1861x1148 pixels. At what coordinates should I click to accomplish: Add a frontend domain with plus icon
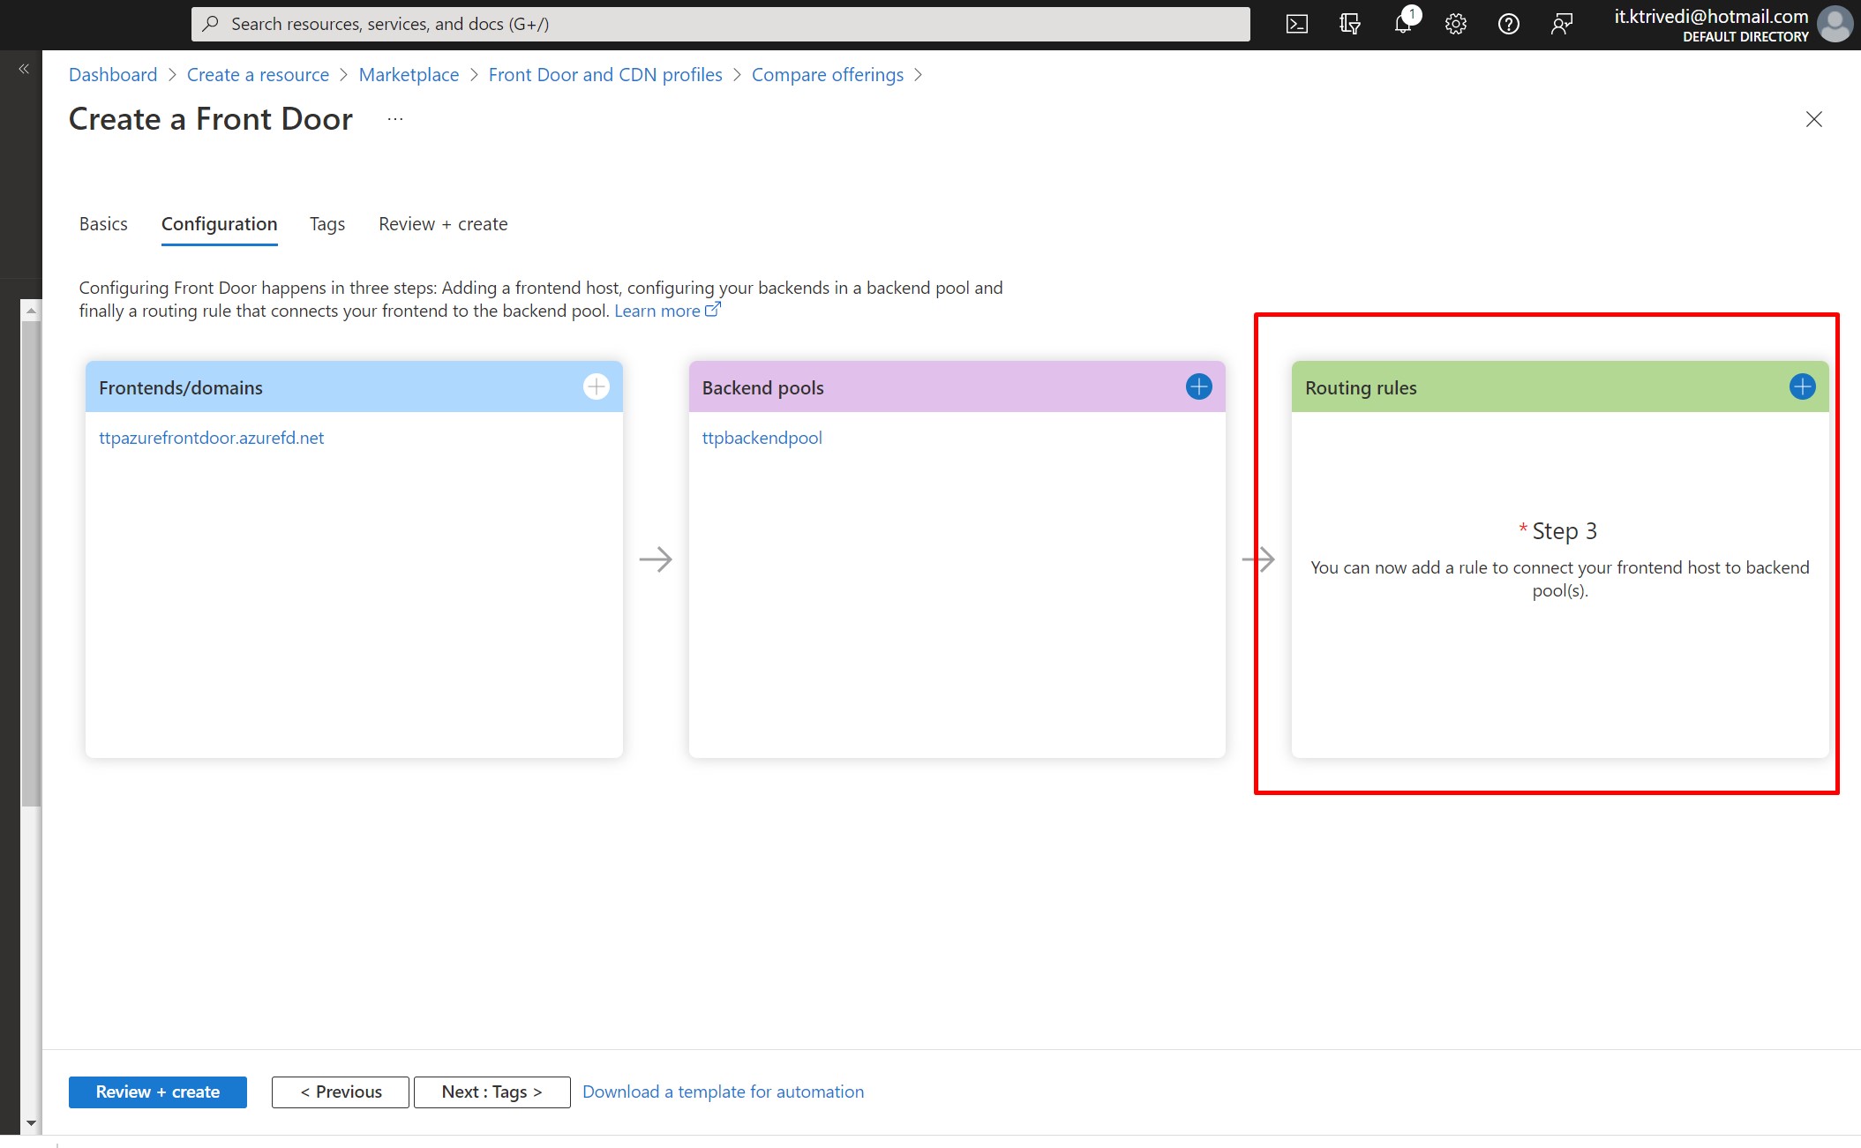click(x=597, y=386)
